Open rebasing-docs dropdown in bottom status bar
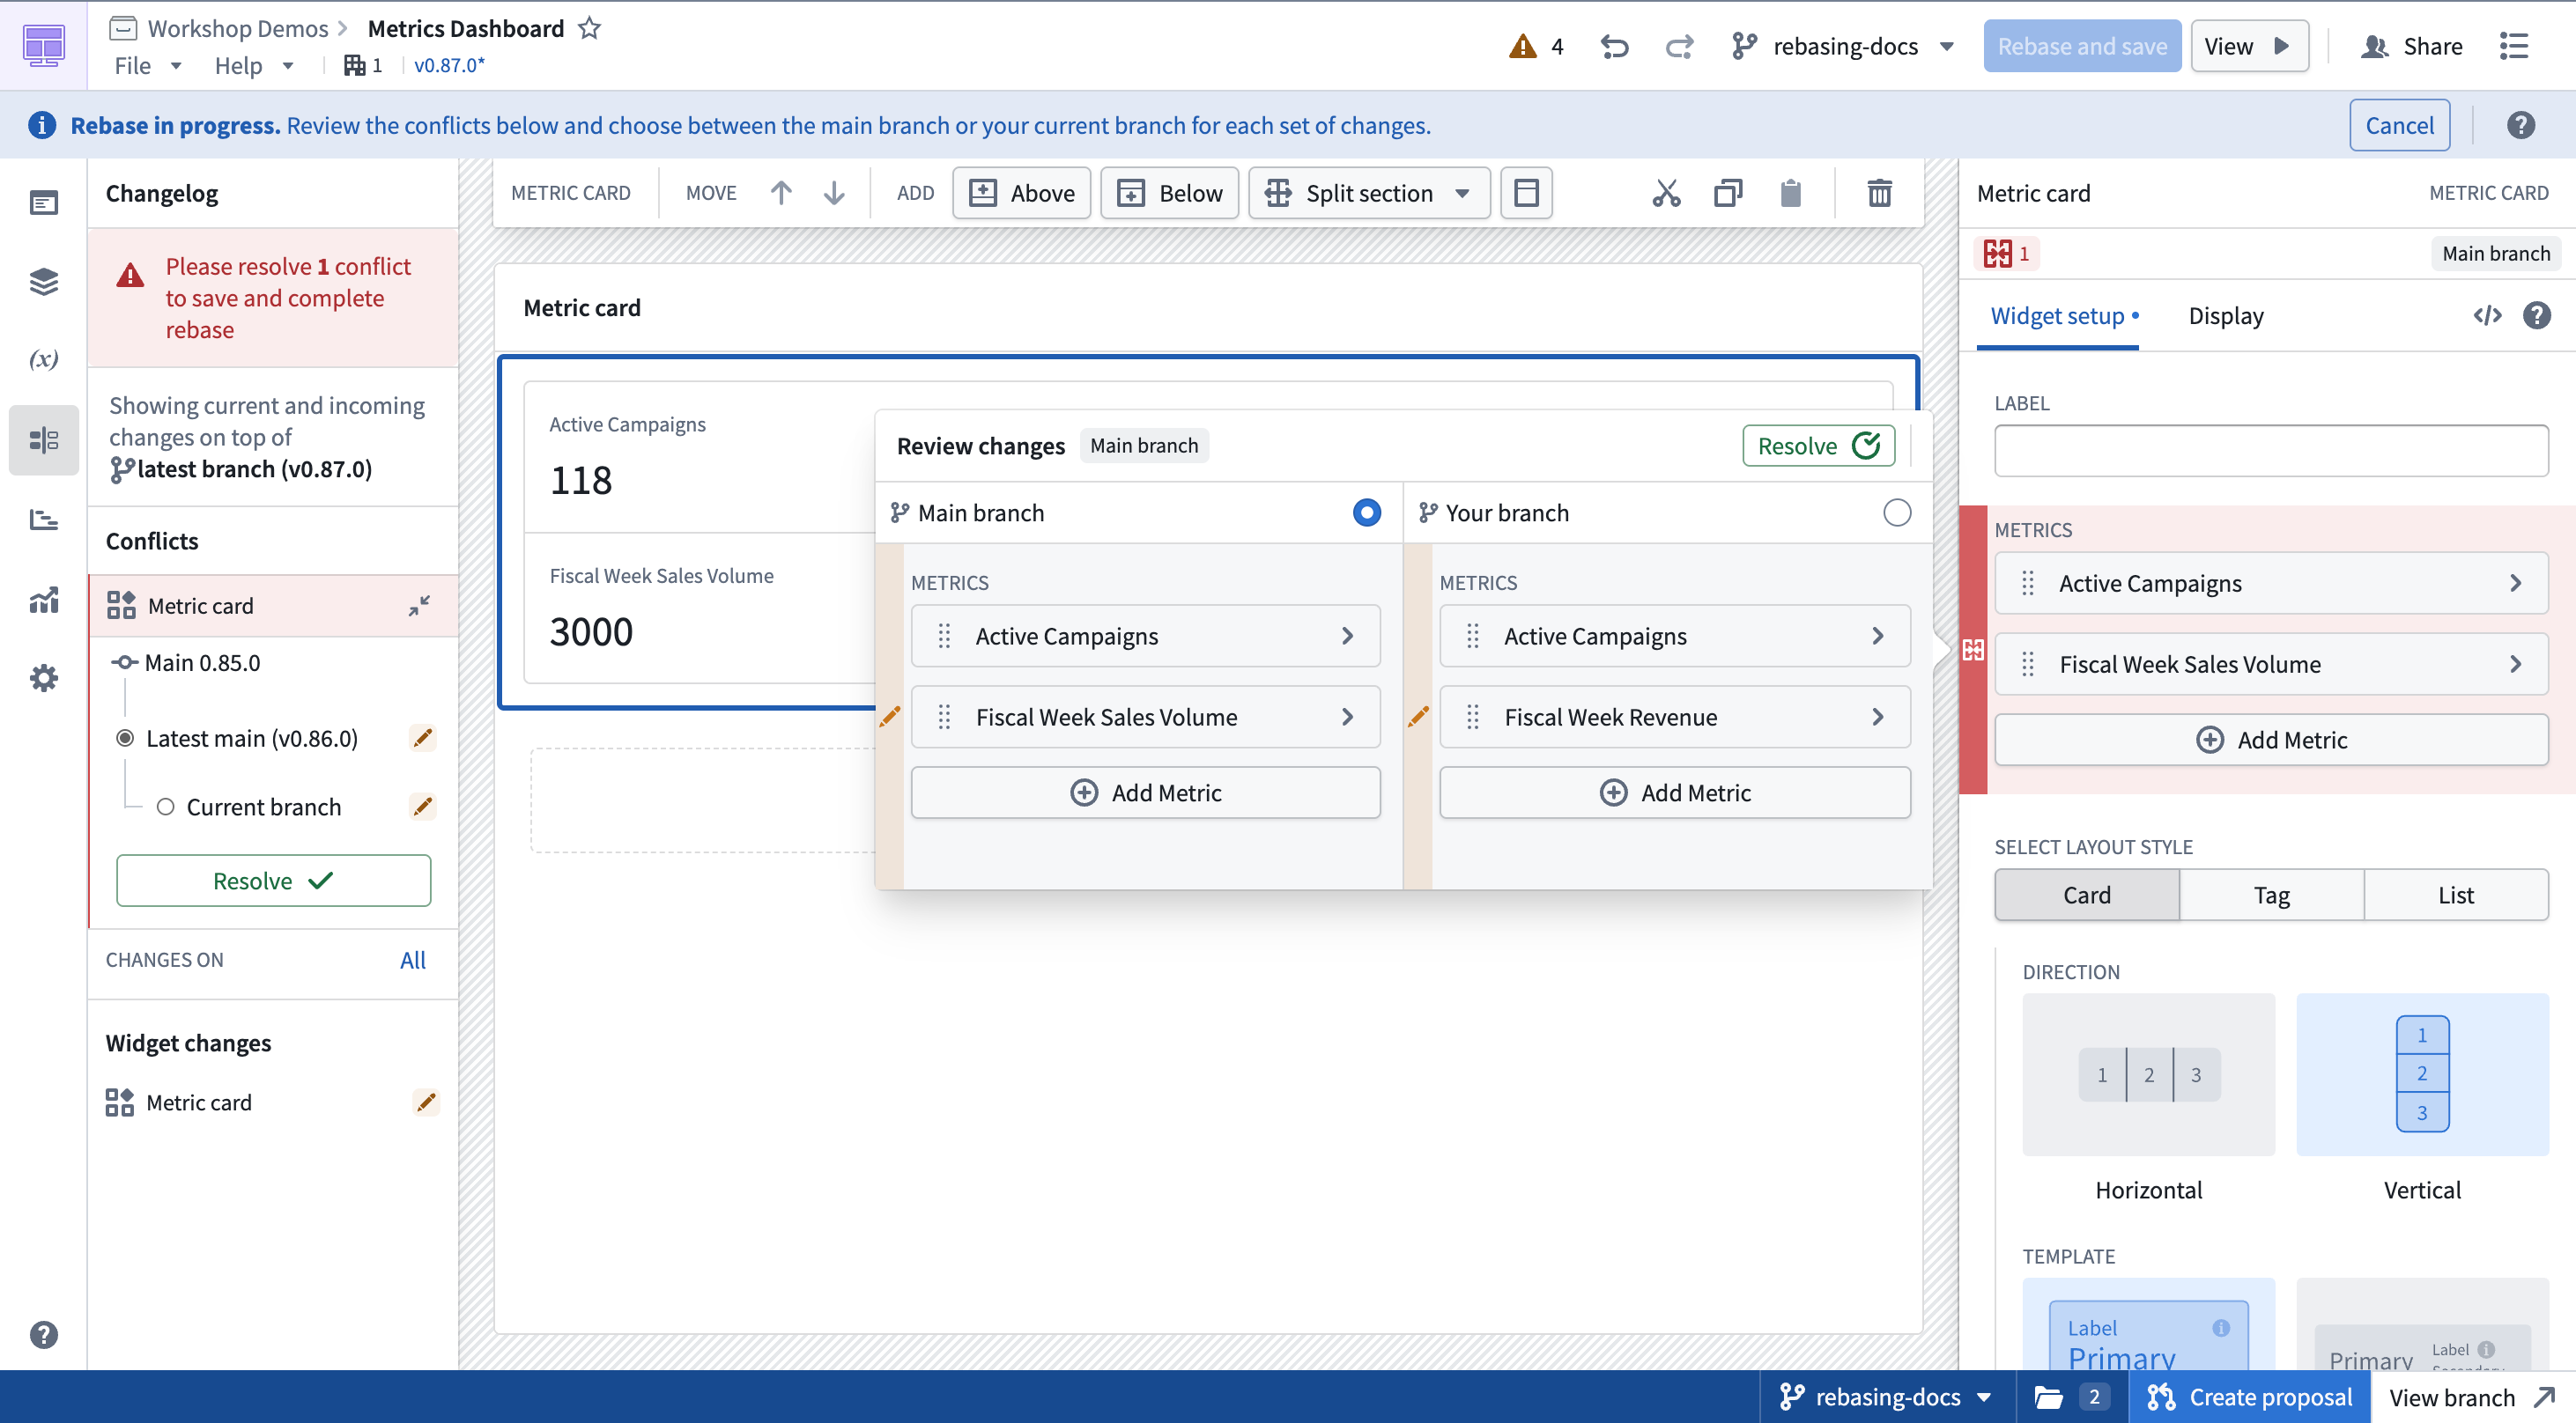The height and width of the screenshot is (1423, 2576). point(1886,1396)
